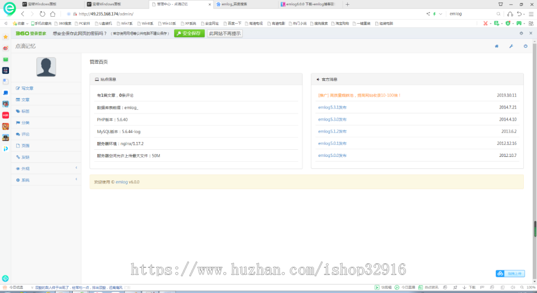Click the power logout icon in admin header
The image size is (537, 293).
(x=525, y=46)
